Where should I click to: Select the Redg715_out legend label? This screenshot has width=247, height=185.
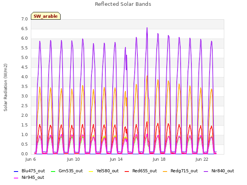click(184, 171)
